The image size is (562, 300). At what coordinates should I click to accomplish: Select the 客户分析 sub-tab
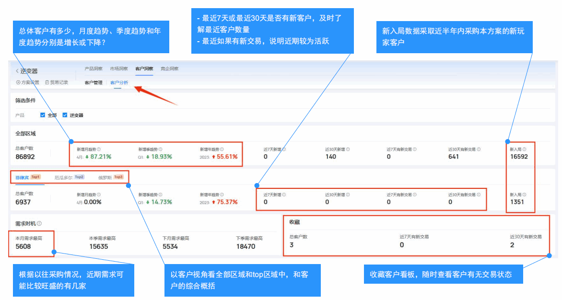(x=118, y=82)
